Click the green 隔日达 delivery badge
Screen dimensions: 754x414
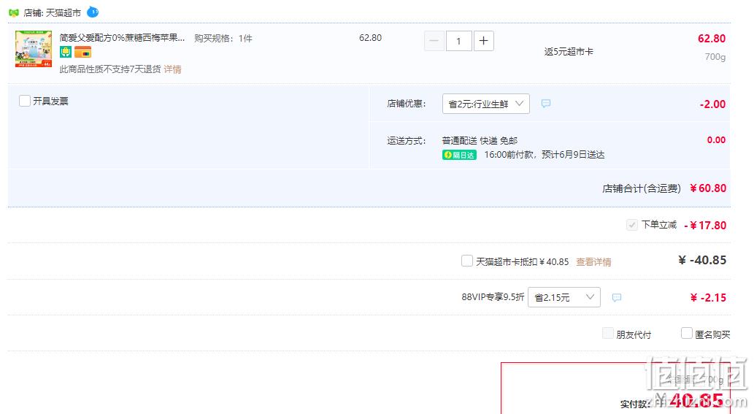[x=459, y=155]
